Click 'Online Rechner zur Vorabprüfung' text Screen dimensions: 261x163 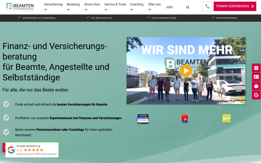click(x=39, y=18)
